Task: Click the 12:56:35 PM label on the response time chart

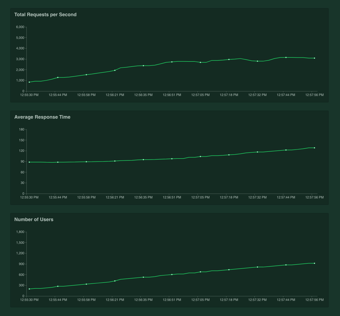Action: (x=143, y=197)
